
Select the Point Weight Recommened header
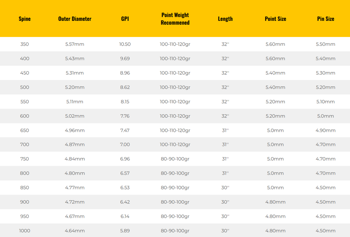click(x=175, y=19)
